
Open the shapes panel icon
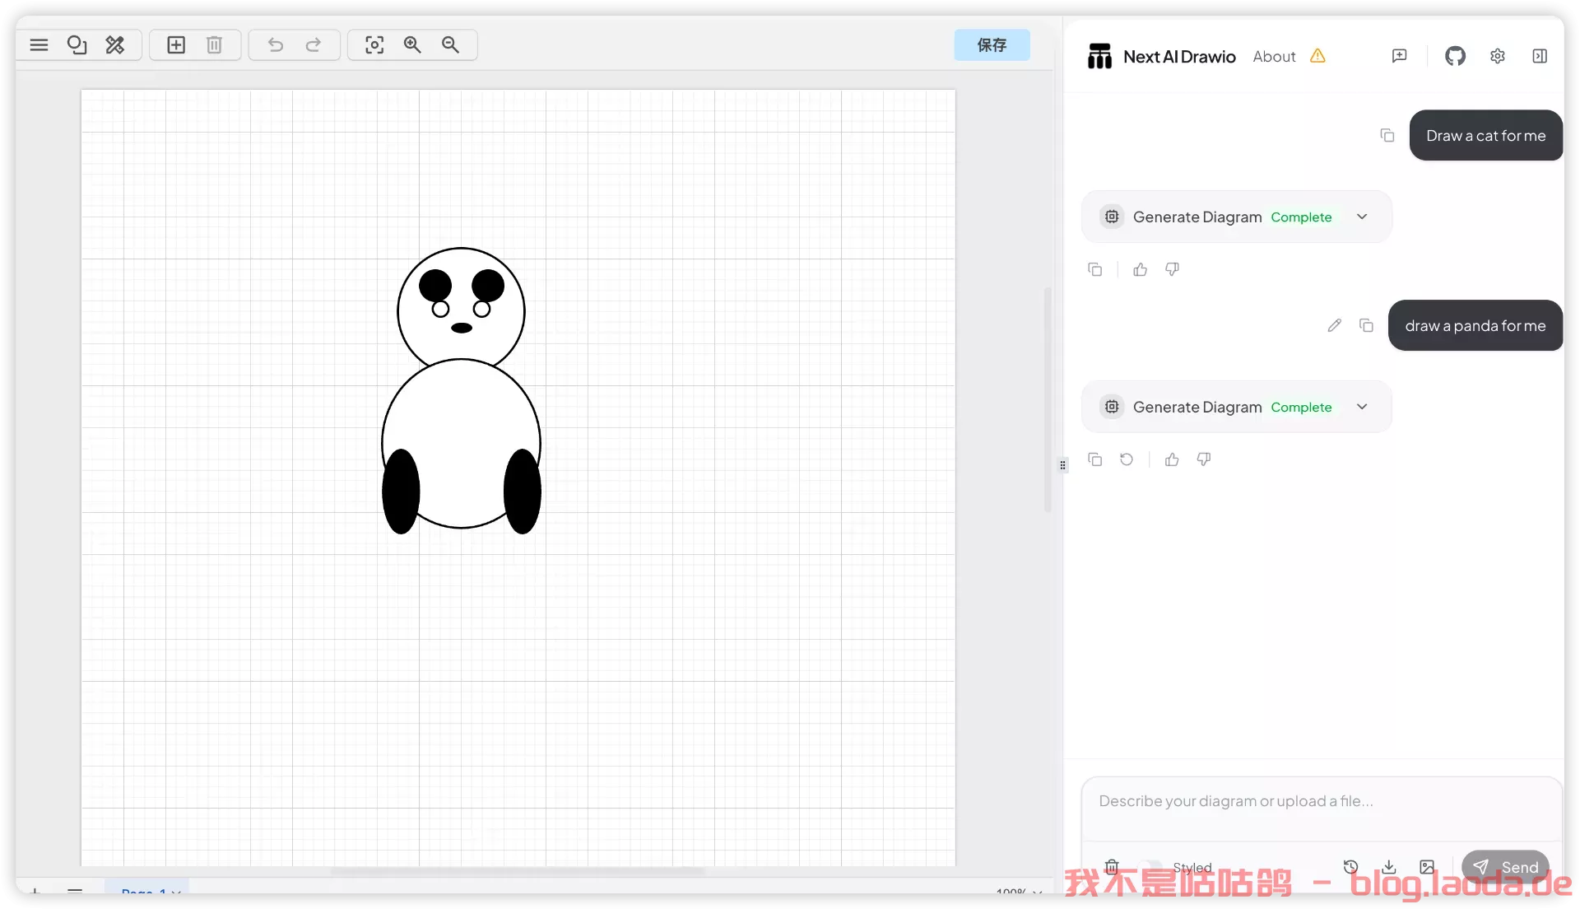(77, 44)
